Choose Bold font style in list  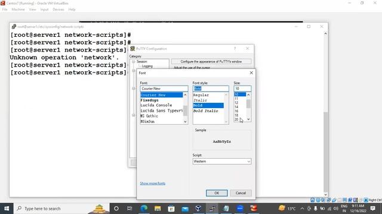[208, 105]
